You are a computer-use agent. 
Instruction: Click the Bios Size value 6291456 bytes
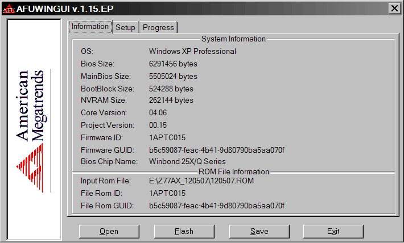click(173, 64)
